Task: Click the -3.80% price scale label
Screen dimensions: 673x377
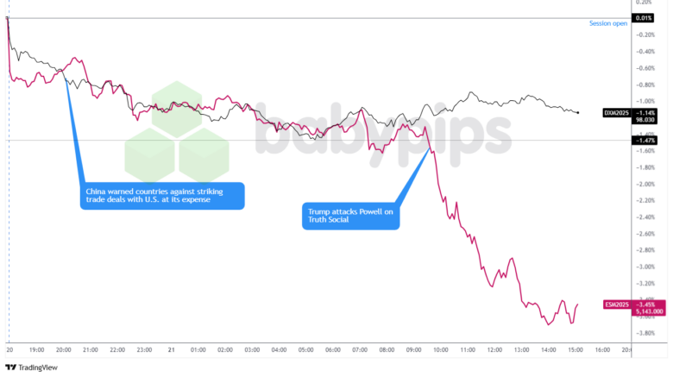Action: 644,332
